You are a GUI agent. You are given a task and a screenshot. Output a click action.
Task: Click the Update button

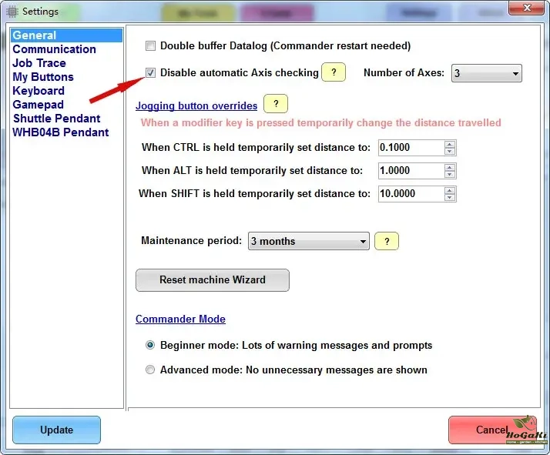click(x=56, y=430)
